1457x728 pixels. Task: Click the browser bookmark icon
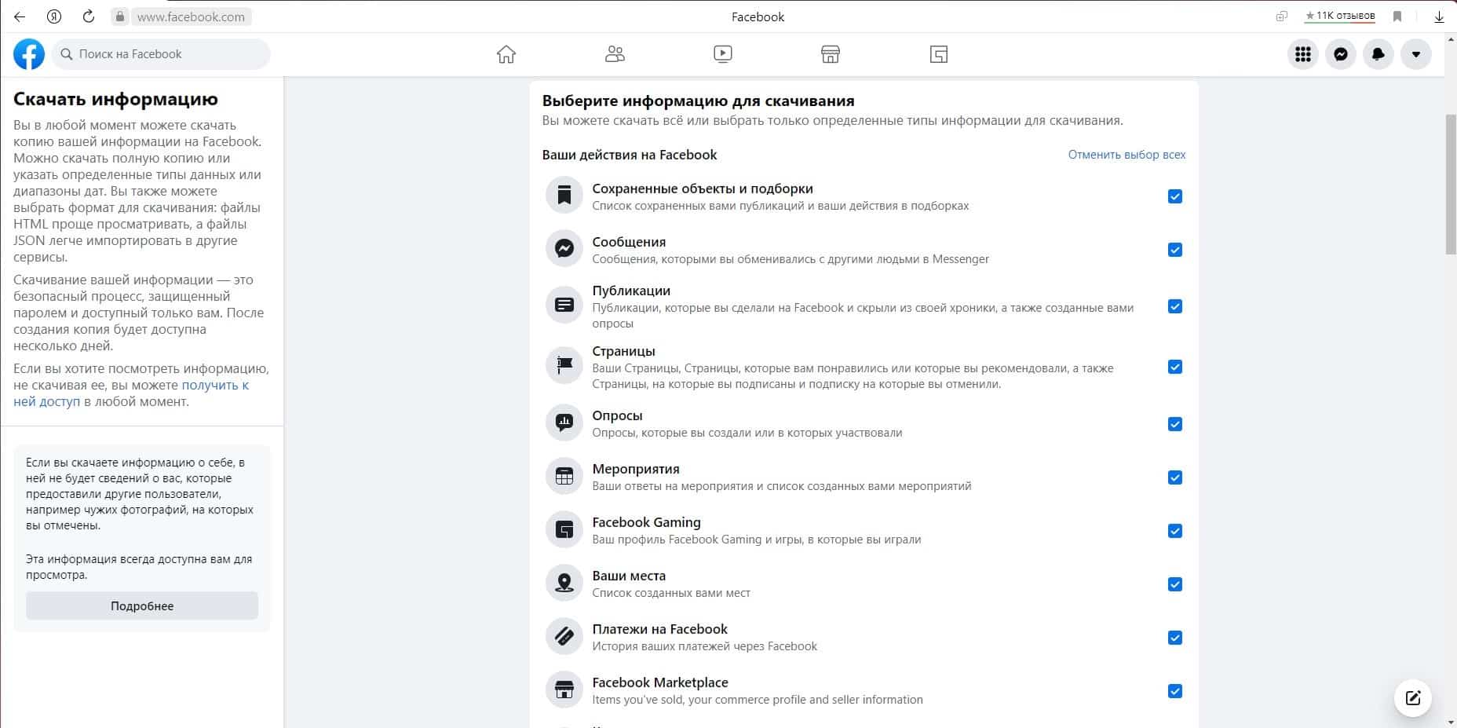click(x=1397, y=16)
